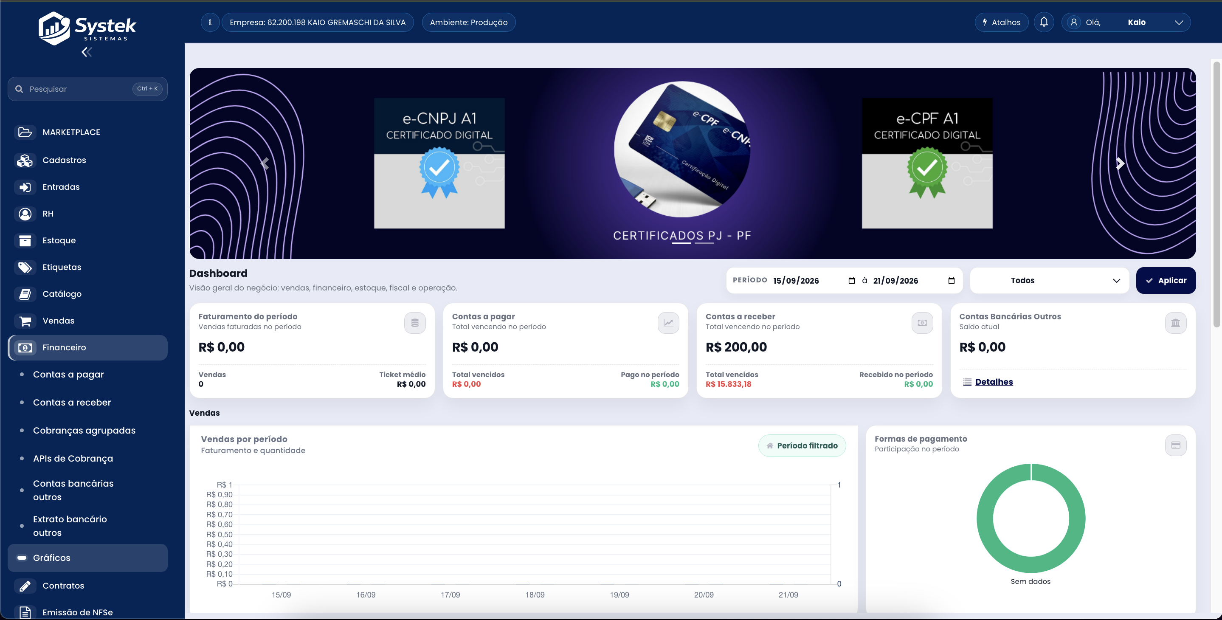
Task: Go to the previous banner slide
Action: (x=265, y=163)
